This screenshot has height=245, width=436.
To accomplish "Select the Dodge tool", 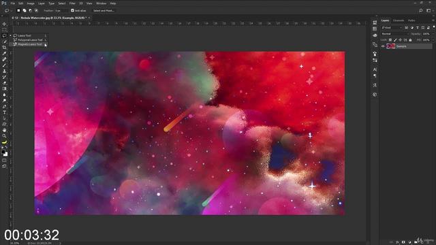I will click(x=4, y=101).
